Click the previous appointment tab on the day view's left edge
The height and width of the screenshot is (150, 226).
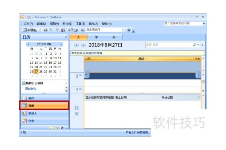87,75
